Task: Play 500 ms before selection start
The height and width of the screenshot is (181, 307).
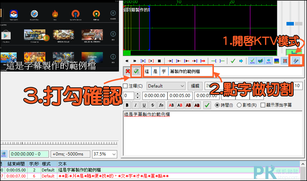Action: point(170,61)
